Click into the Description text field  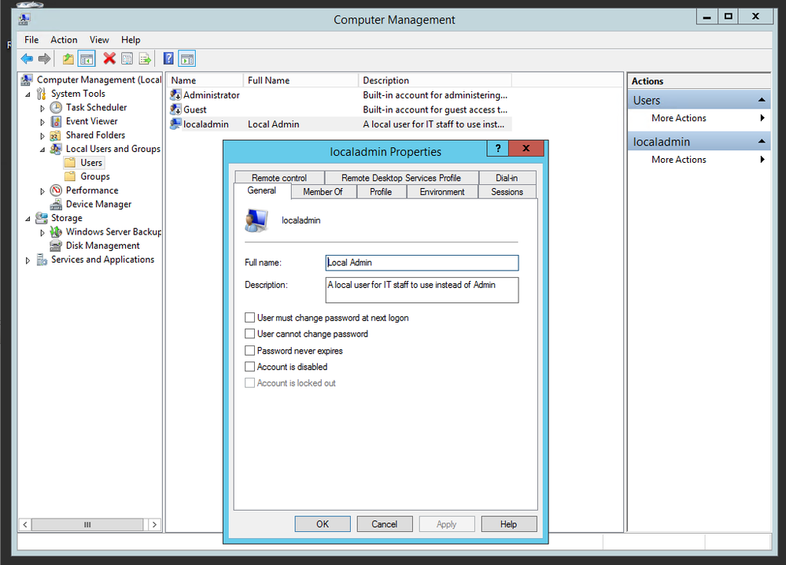tap(422, 290)
